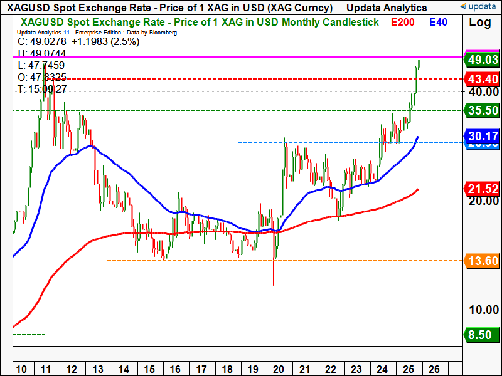
Task: Click the updata logo in top-right corner
Action: [x=478, y=8]
